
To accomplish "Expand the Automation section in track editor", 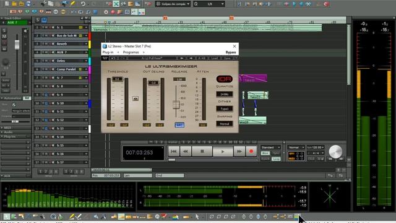I will point(2,98).
